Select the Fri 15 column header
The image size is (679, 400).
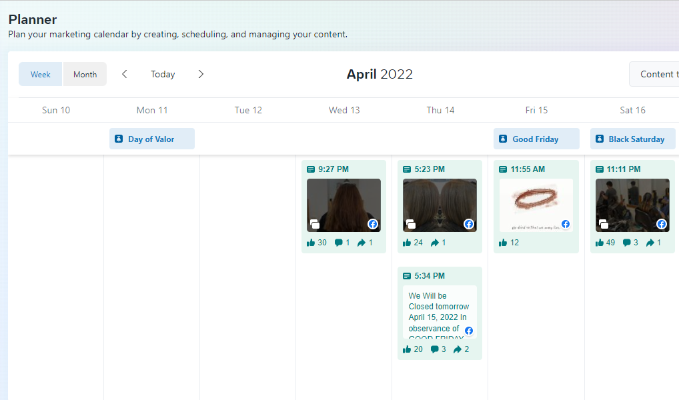536,110
